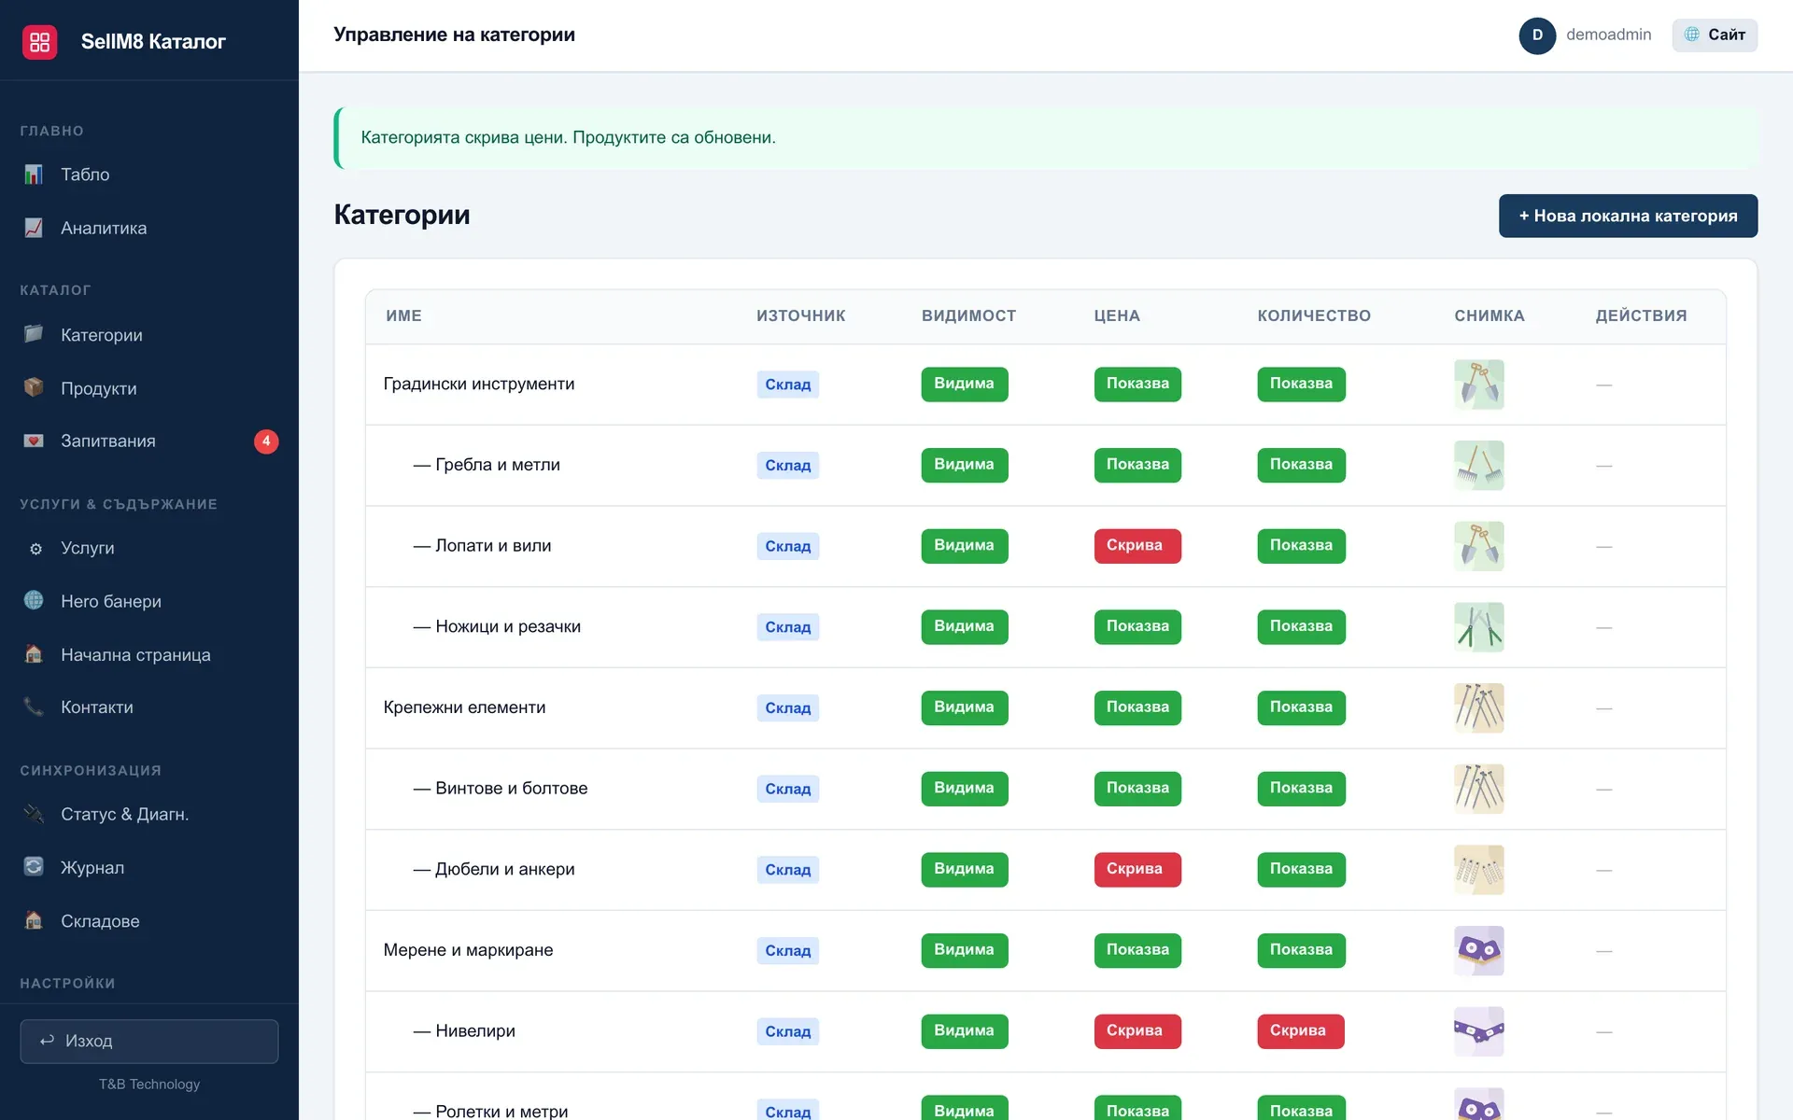The height and width of the screenshot is (1120, 1793).
Task: Click the Контакти phone icon
Action: [34, 707]
